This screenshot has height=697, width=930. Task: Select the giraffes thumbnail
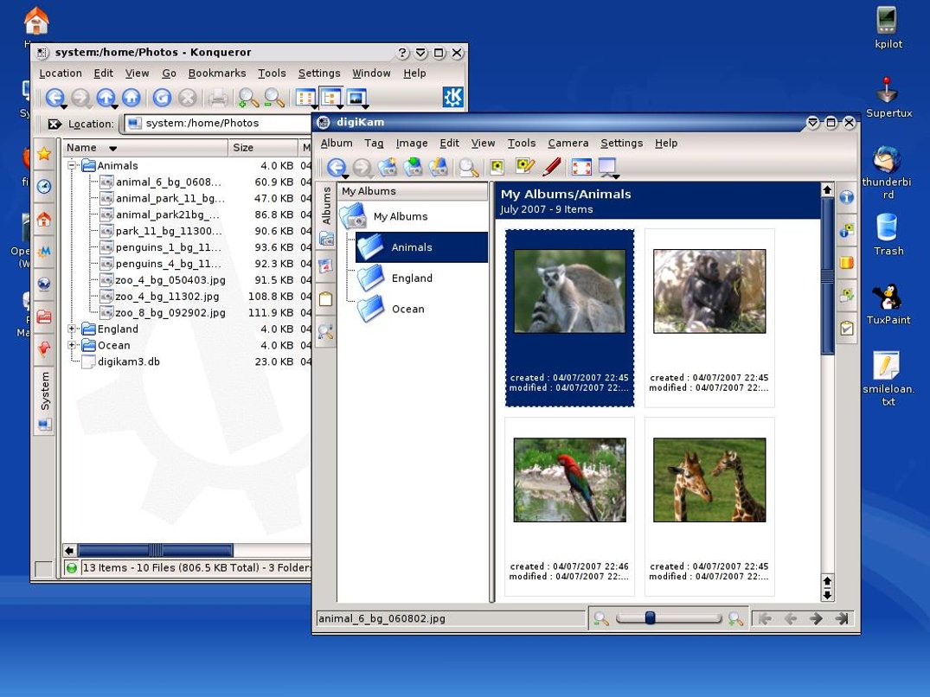(709, 480)
